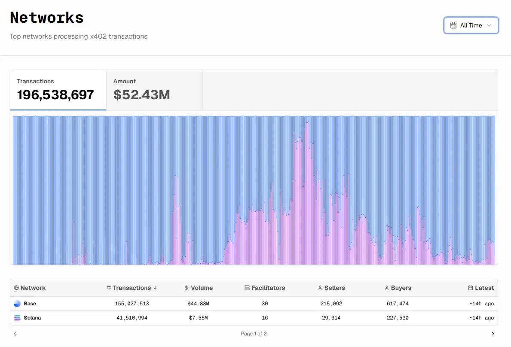The width and height of the screenshot is (511, 347).
Task: Click the person icon beside Buyers
Action: 386,288
